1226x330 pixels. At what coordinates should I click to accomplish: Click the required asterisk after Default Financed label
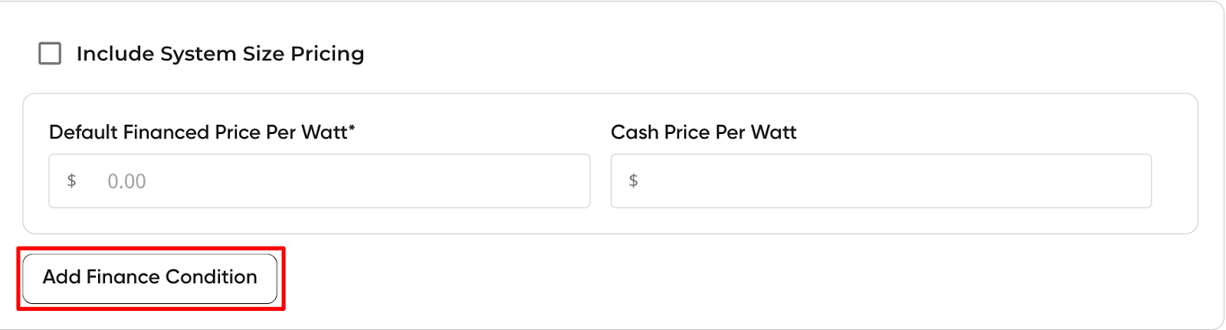[x=352, y=128]
